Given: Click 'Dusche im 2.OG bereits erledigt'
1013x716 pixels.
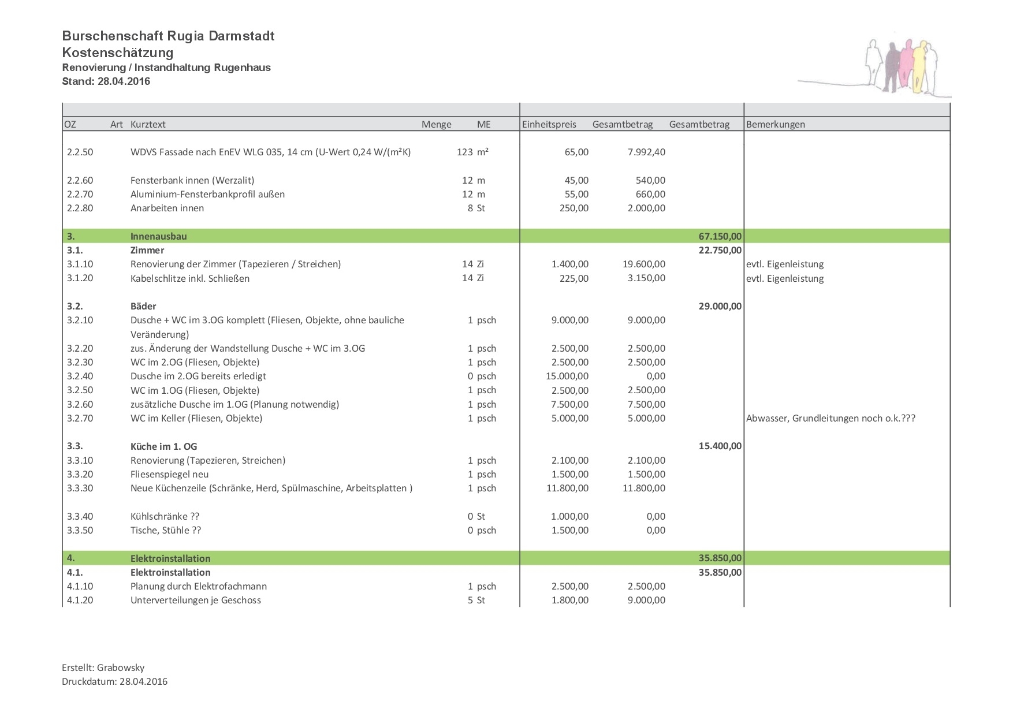Looking at the screenshot, I should (x=198, y=376).
